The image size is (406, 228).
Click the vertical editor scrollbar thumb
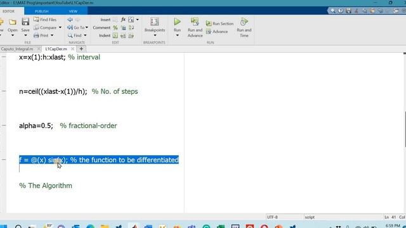(405, 129)
